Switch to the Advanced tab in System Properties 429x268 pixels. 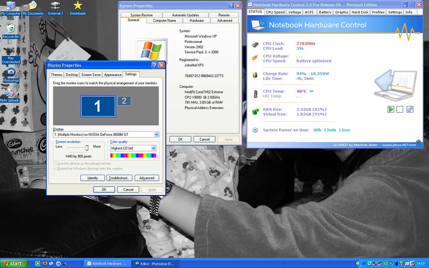(x=225, y=21)
